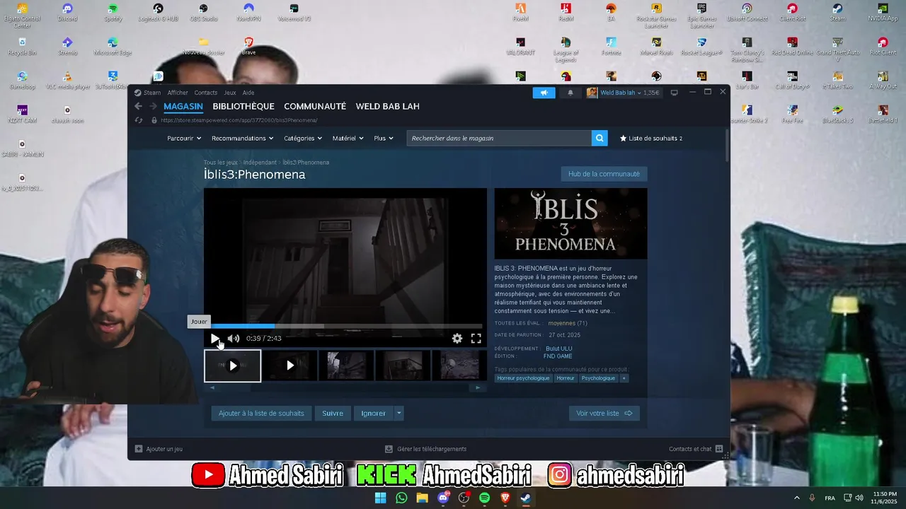
Task: Open the Afficher menu
Action: coord(178,93)
